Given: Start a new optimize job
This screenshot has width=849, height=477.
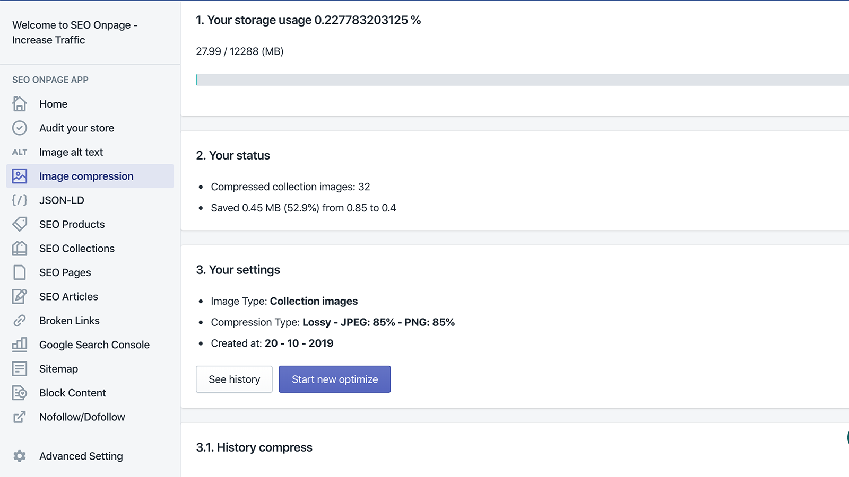Looking at the screenshot, I should pyautogui.click(x=335, y=379).
